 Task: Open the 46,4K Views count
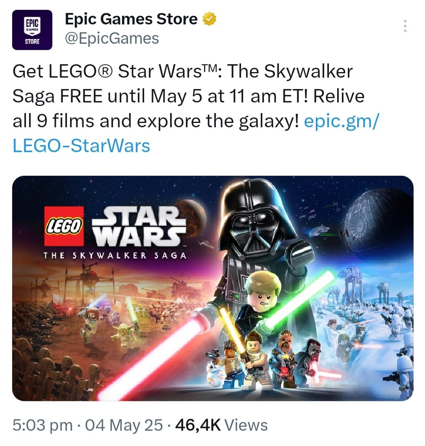[x=222, y=425]
